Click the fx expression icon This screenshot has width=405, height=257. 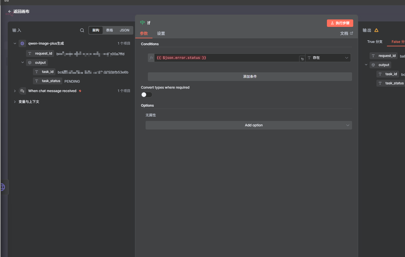151,58
